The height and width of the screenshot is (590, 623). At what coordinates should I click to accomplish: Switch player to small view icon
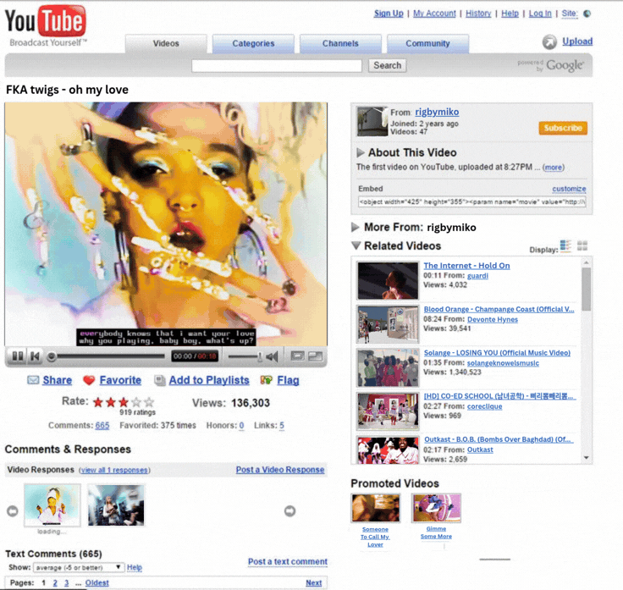click(297, 356)
